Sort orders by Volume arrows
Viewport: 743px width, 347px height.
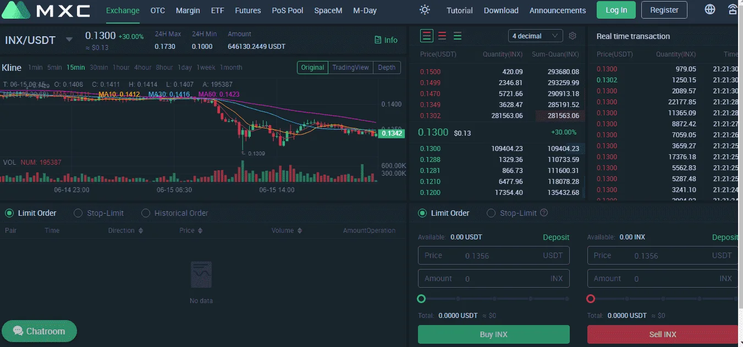(x=300, y=231)
